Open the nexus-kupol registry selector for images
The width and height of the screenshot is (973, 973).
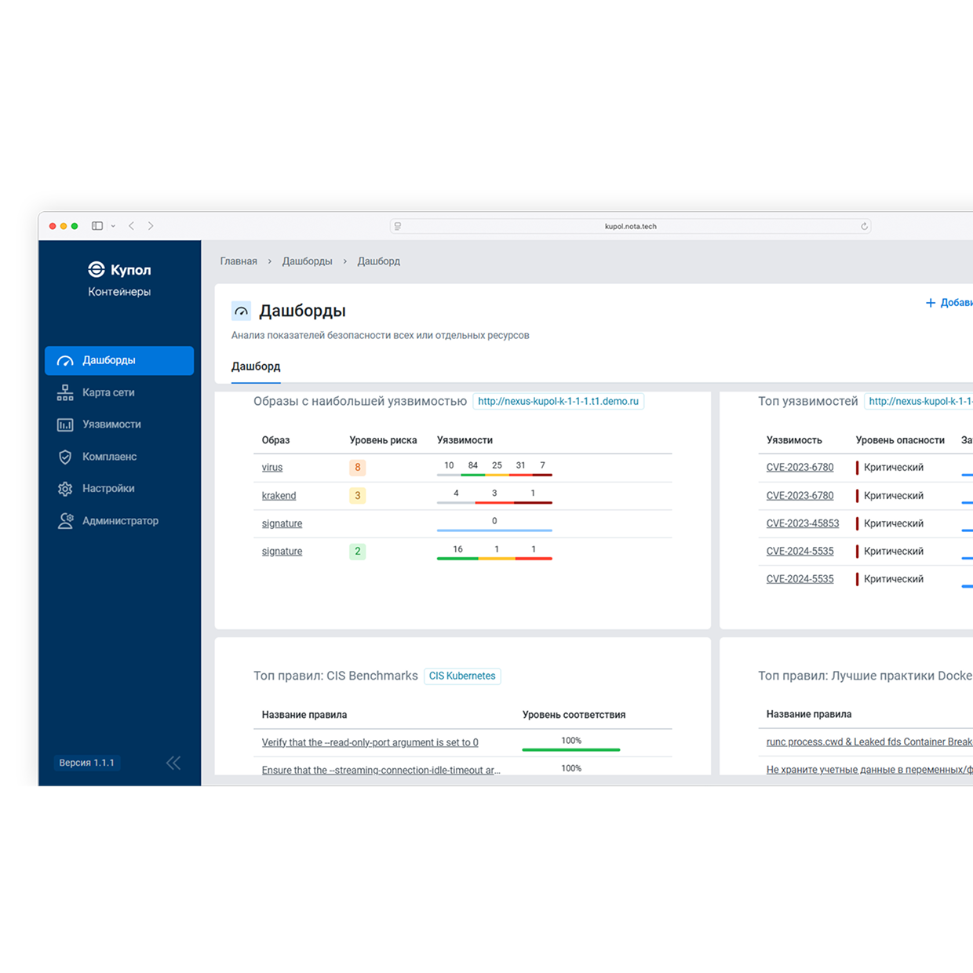tap(558, 402)
